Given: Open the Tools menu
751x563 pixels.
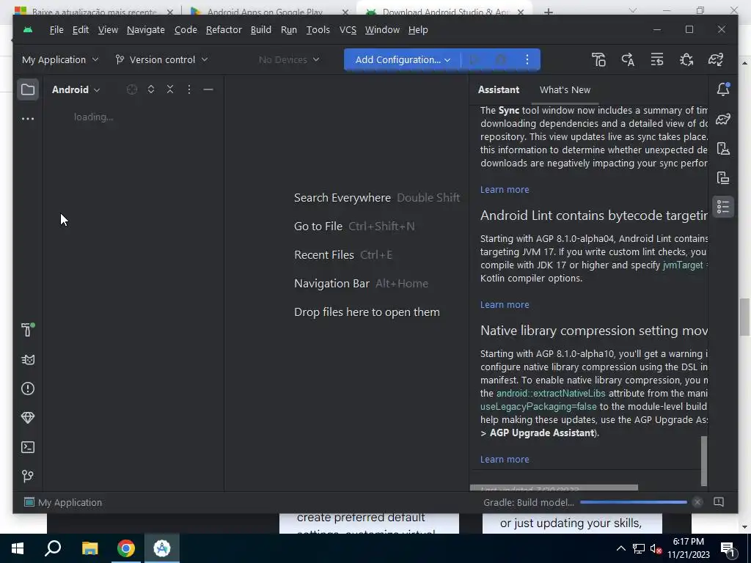Looking at the screenshot, I should click(x=318, y=29).
